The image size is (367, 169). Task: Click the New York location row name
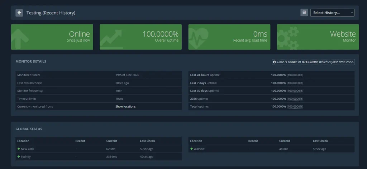coord(27,149)
